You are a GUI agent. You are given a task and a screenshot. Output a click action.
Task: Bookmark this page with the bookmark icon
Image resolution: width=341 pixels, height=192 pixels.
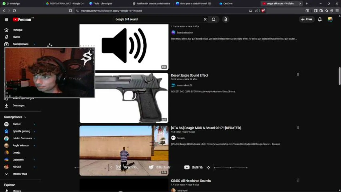70,11
